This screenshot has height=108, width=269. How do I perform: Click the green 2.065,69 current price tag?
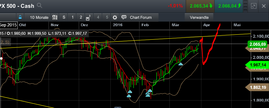pyautogui.click(x=258, y=44)
